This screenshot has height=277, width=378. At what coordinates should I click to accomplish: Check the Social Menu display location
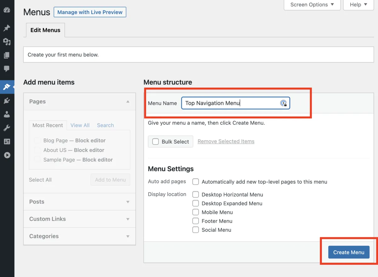tap(196, 230)
